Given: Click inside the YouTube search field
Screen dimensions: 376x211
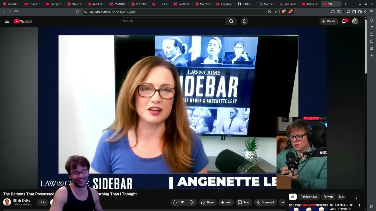Looking at the screenshot, I should pyautogui.click(x=172, y=21).
